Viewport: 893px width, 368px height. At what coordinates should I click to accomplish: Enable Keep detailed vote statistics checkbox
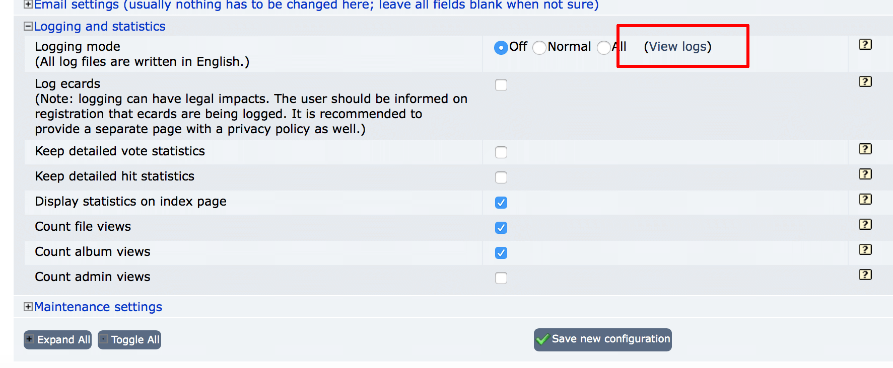pyautogui.click(x=501, y=152)
